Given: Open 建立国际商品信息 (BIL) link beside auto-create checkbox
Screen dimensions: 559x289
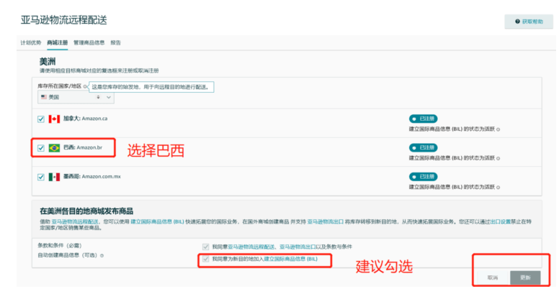Looking at the screenshot, I should (x=290, y=259).
